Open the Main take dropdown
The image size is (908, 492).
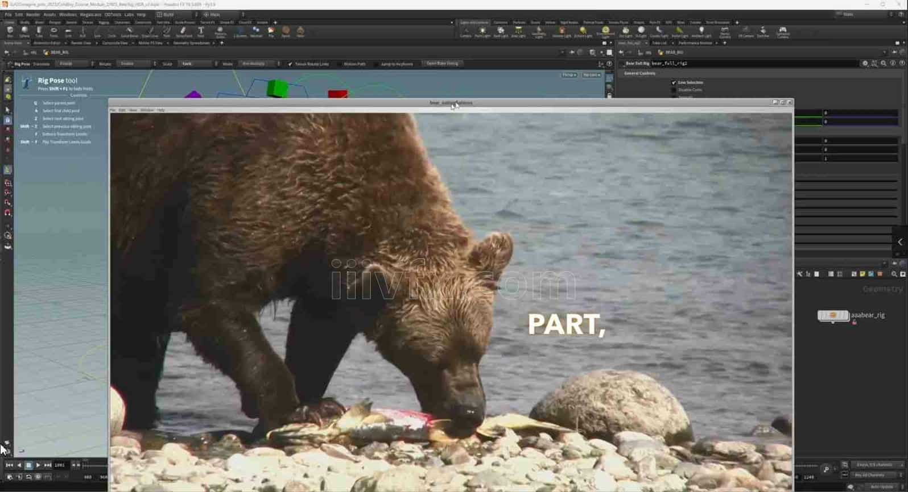pos(224,14)
